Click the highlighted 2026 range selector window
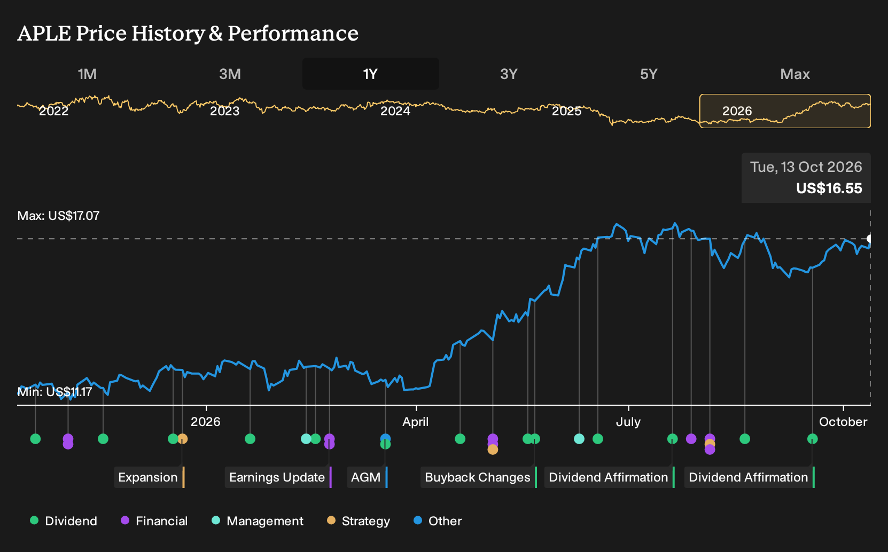Image resolution: width=888 pixels, height=552 pixels. 785,111
